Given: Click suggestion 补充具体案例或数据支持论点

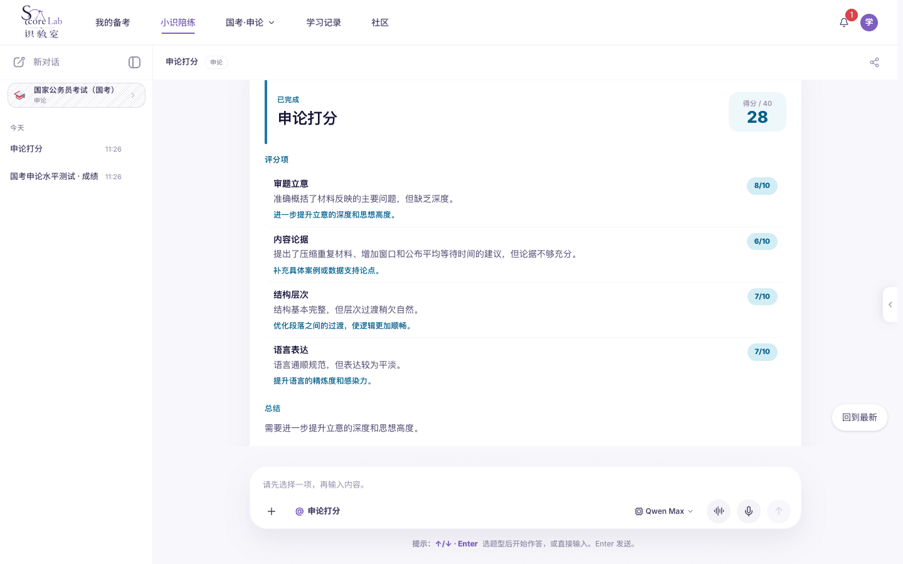Looking at the screenshot, I should 327,271.
